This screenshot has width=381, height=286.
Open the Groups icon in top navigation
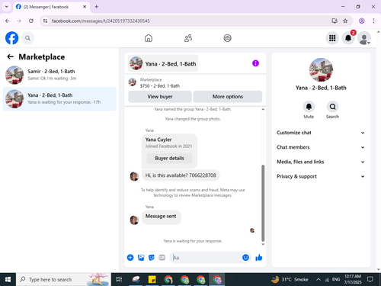[x=227, y=38]
